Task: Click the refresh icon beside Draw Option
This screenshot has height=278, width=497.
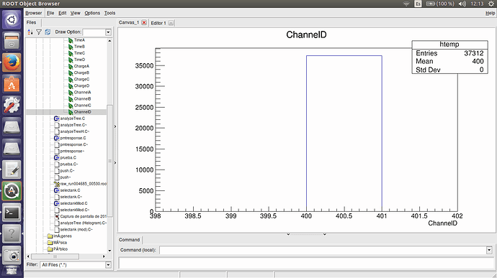Action: click(x=48, y=32)
